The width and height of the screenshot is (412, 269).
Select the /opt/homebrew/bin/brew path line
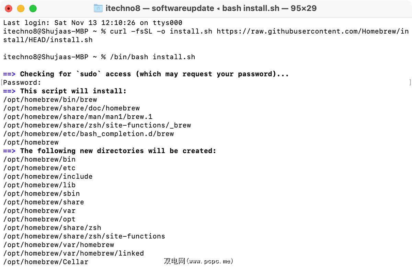pyautogui.click(x=50, y=100)
